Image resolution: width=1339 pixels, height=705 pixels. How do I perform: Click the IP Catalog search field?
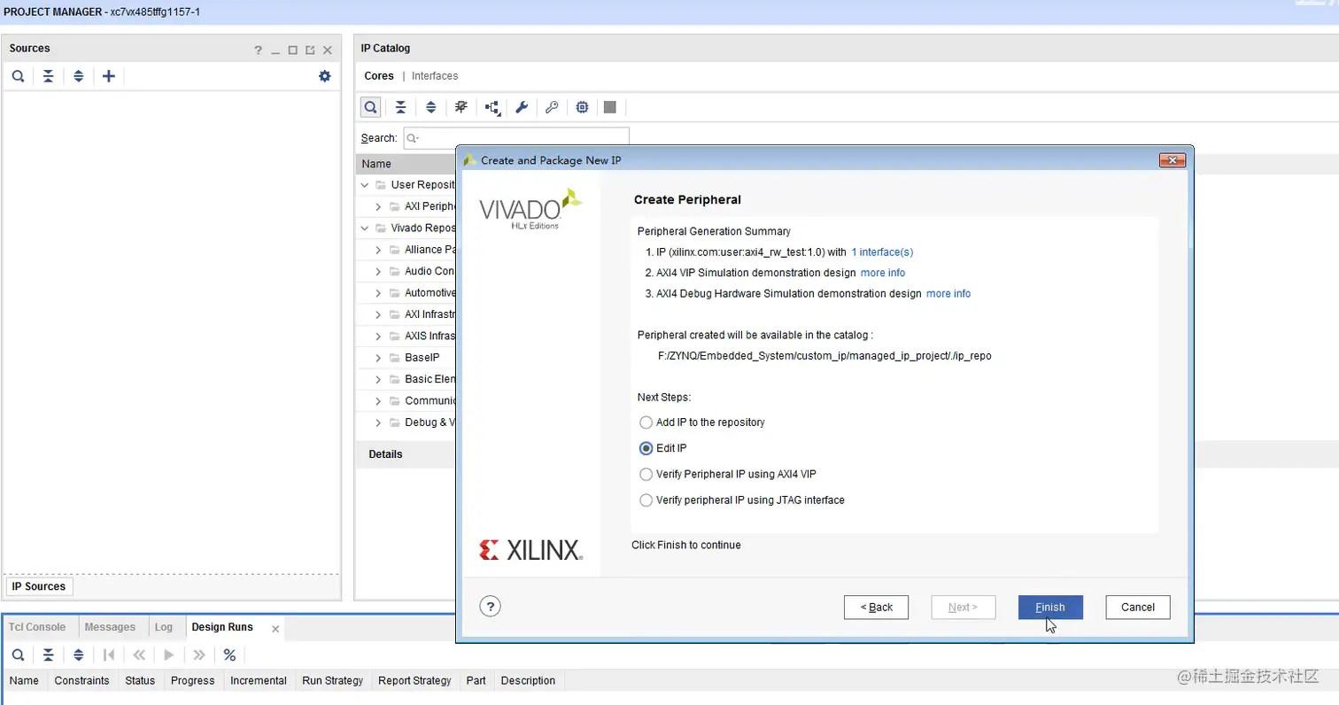516,138
